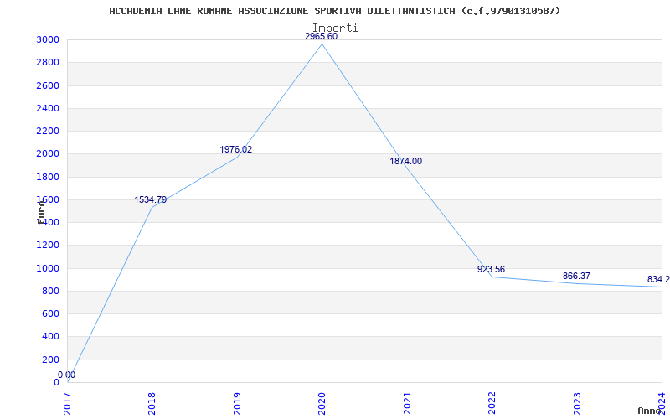Select the 2965.60 peak value label
This screenshot has width=670, height=419.
(321, 36)
